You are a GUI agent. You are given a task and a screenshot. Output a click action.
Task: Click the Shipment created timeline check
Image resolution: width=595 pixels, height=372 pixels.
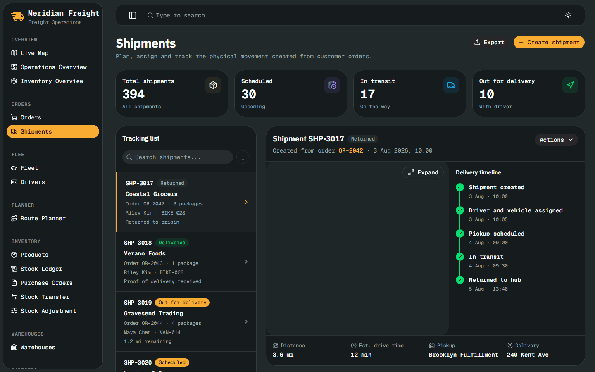(460, 187)
